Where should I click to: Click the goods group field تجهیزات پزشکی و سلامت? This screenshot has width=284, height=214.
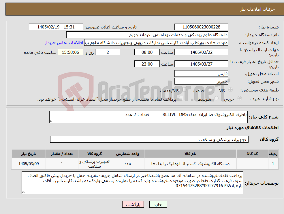pyautogui.click(x=149, y=139)
